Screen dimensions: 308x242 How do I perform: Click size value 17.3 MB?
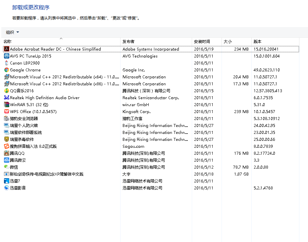(241, 84)
